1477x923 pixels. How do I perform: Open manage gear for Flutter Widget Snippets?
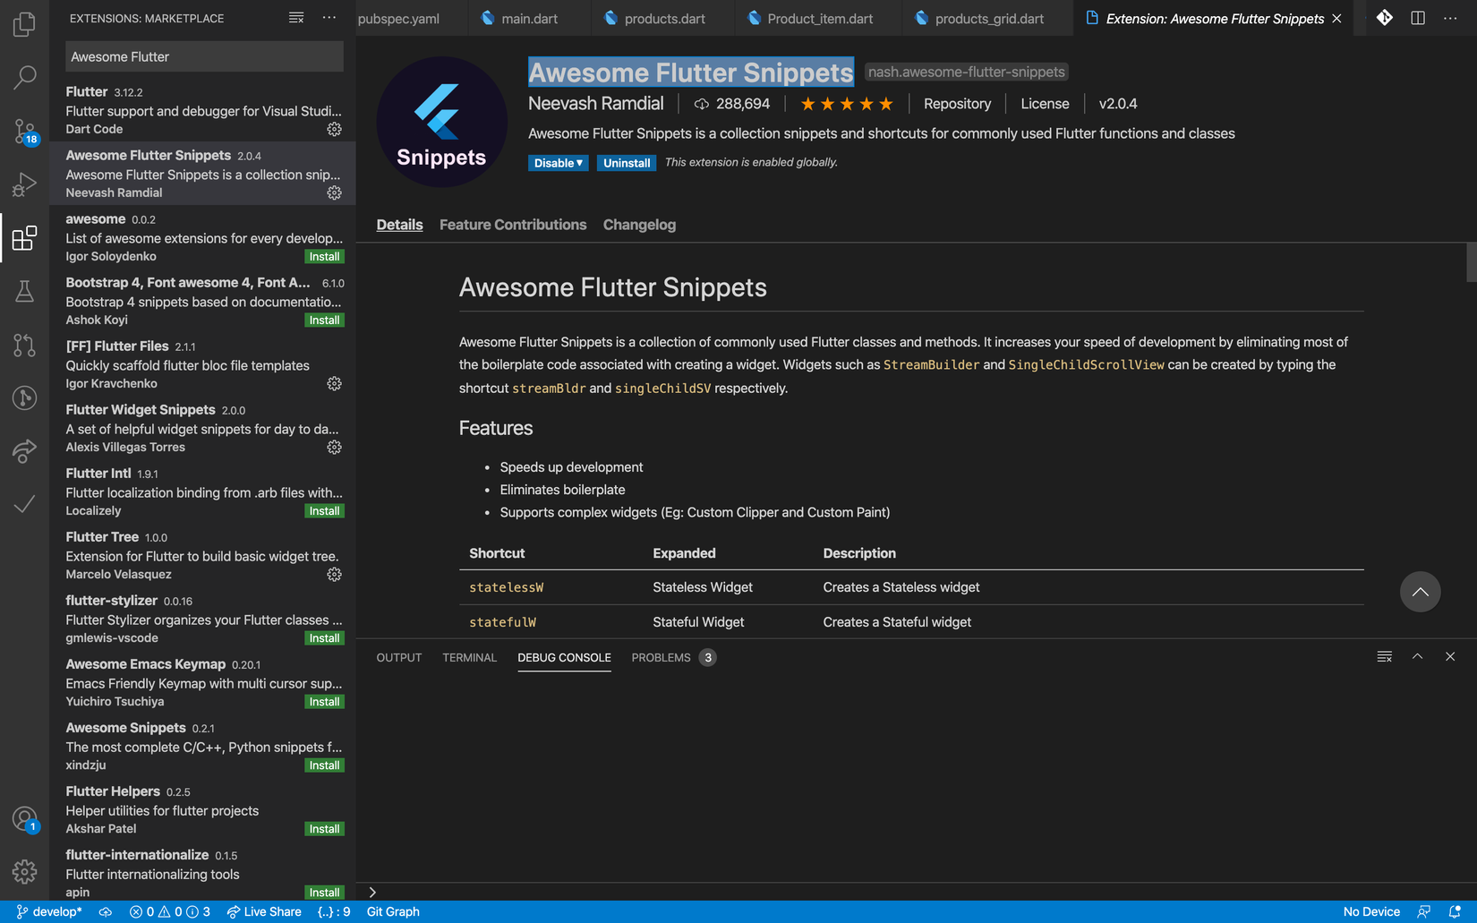tap(334, 447)
